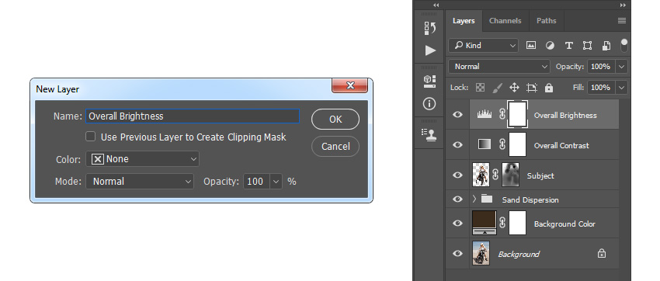The width and height of the screenshot is (660, 281).
Task: Hide the Background layer
Action: tap(457, 253)
